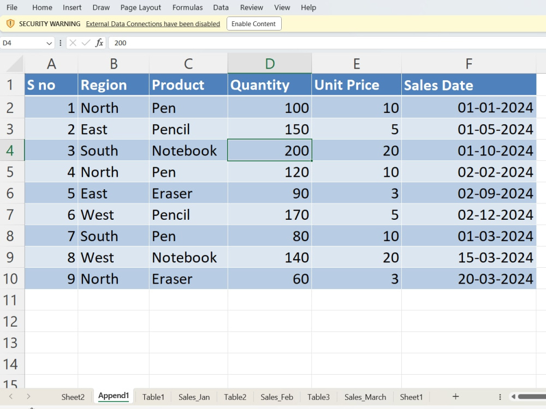Open formula bar options vertical dots

[x=60, y=43]
